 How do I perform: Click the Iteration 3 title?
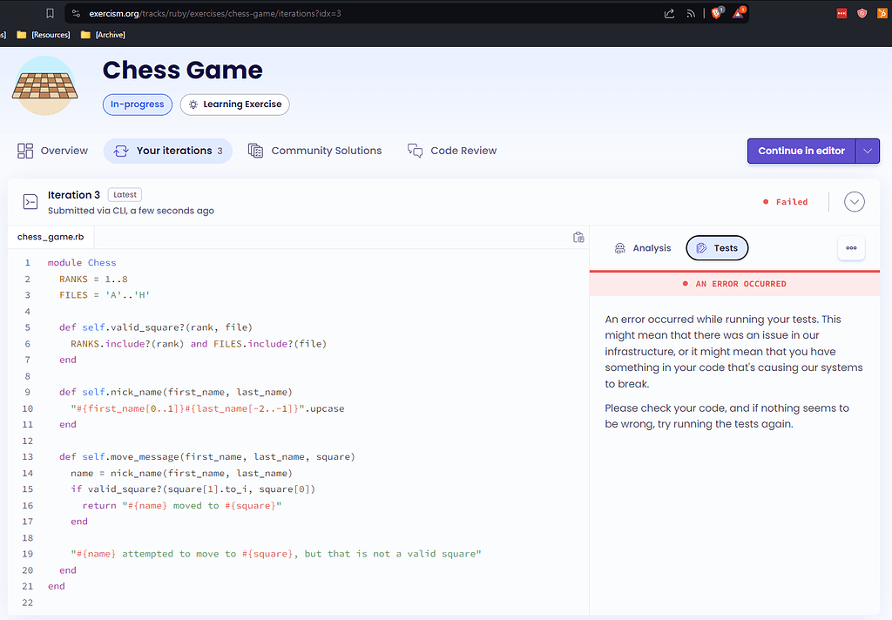point(74,194)
